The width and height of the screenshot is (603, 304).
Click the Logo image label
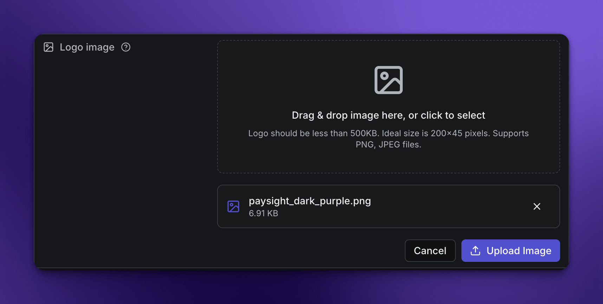[x=87, y=47]
